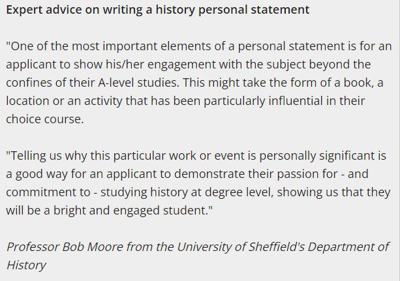Click the words 'location or an activity'
The image size is (400, 281).
[65, 101]
